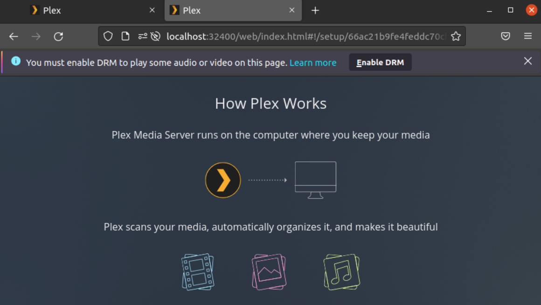Click the Plex chevron logo icon
The width and height of the screenshot is (541, 305).
point(223,180)
